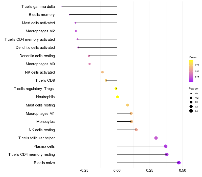Select the NK cells resting dot
The height and width of the screenshot is (177, 202).
136,130
